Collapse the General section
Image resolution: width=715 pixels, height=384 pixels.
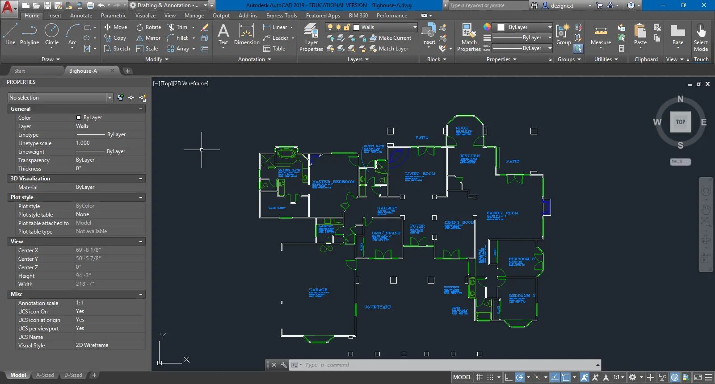coord(141,109)
